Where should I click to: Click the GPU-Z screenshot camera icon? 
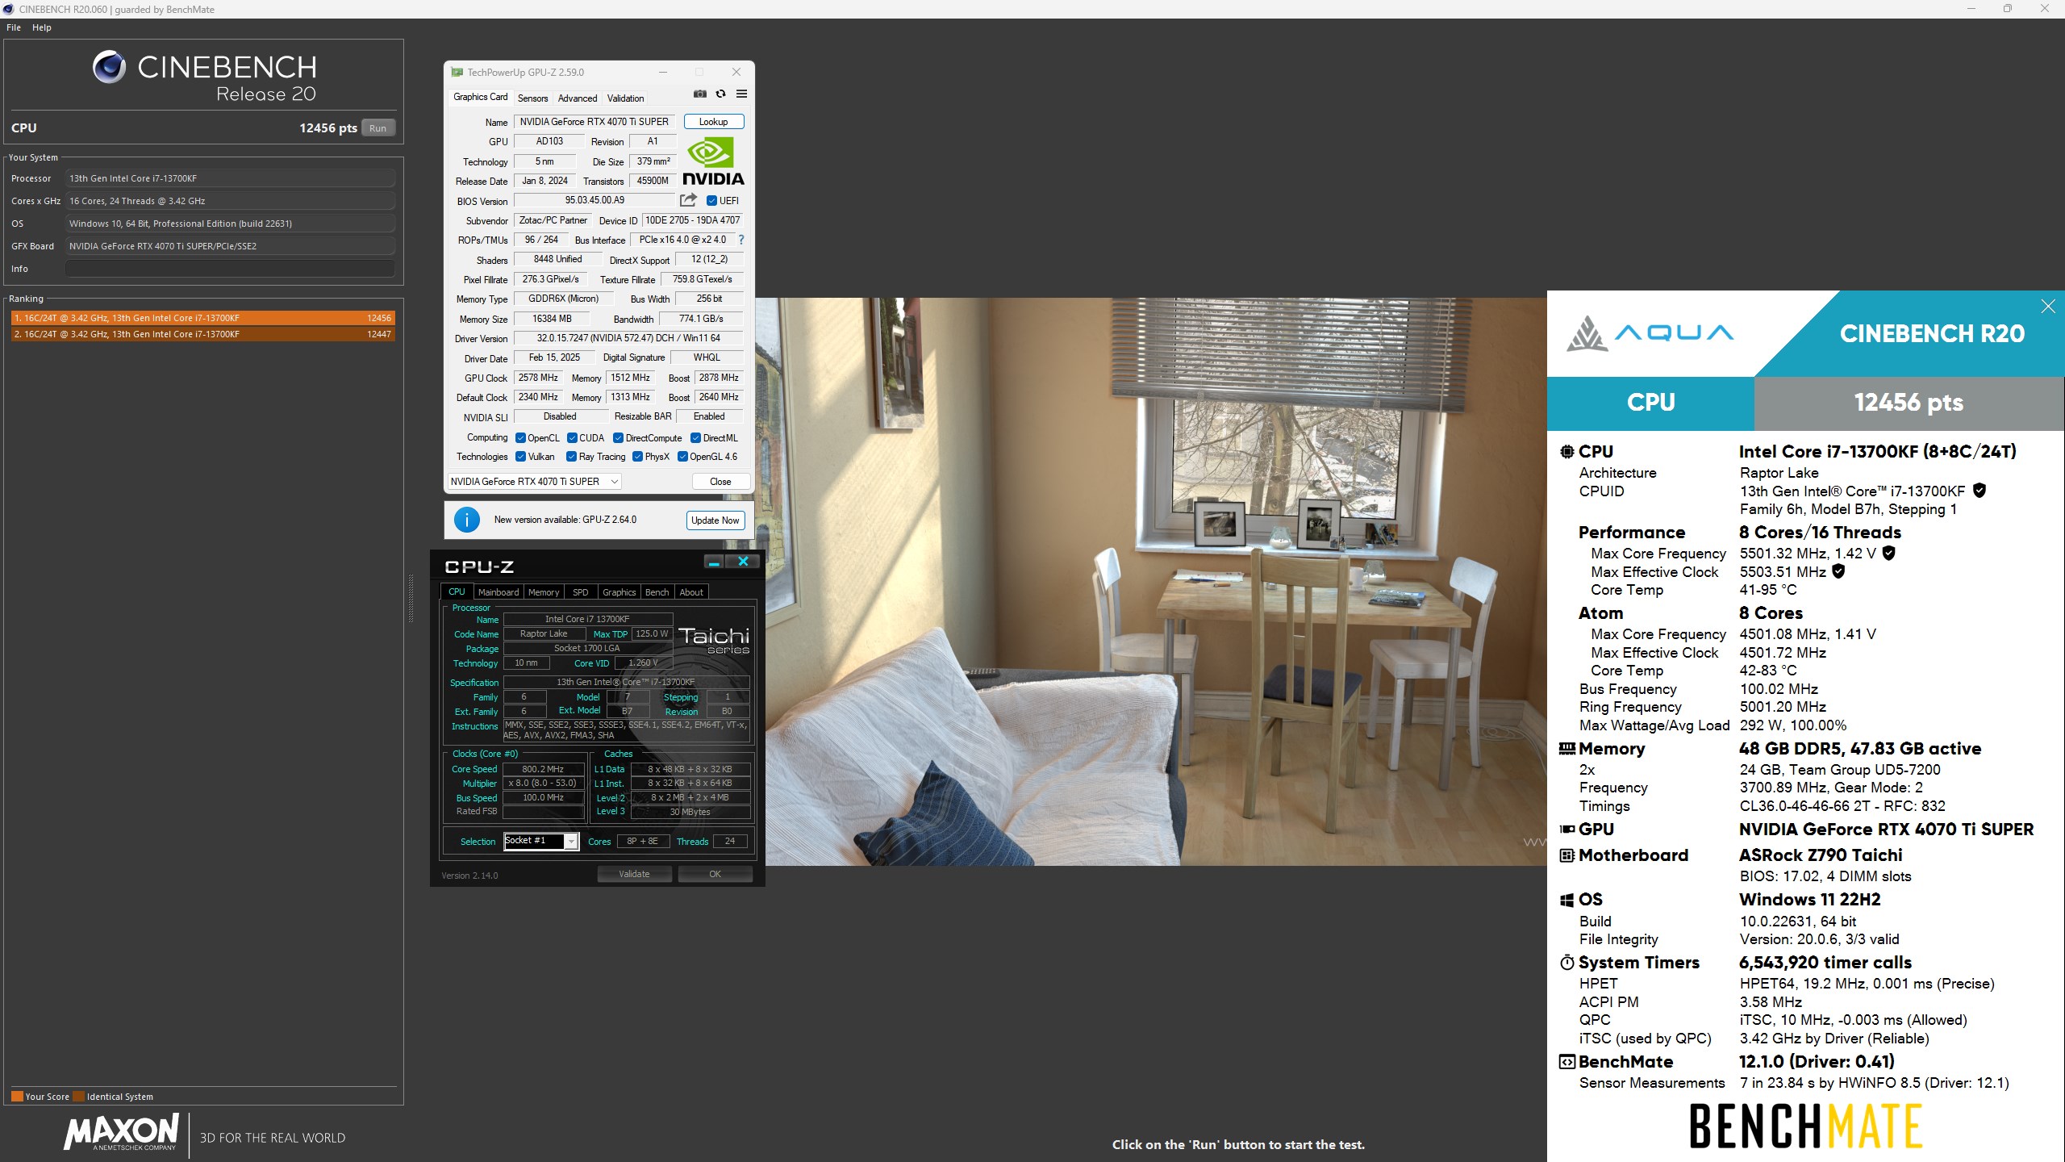click(699, 94)
